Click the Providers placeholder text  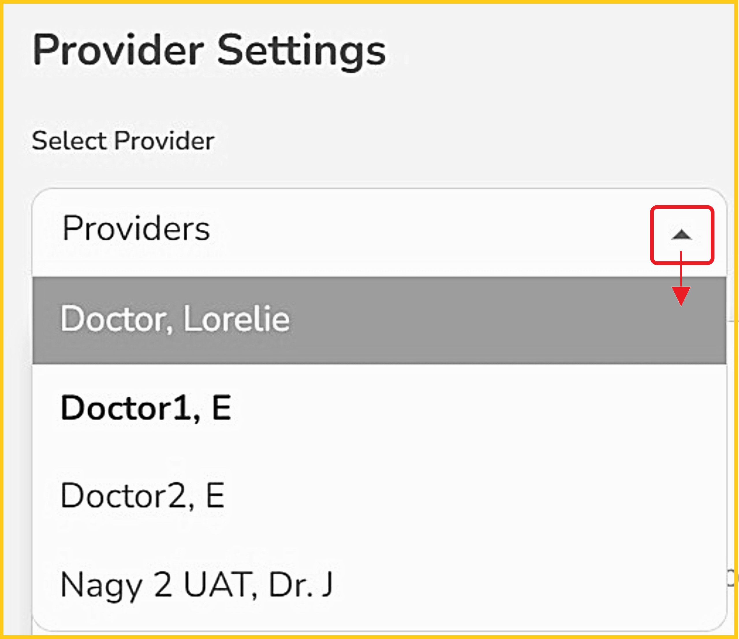click(x=136, y=228)
